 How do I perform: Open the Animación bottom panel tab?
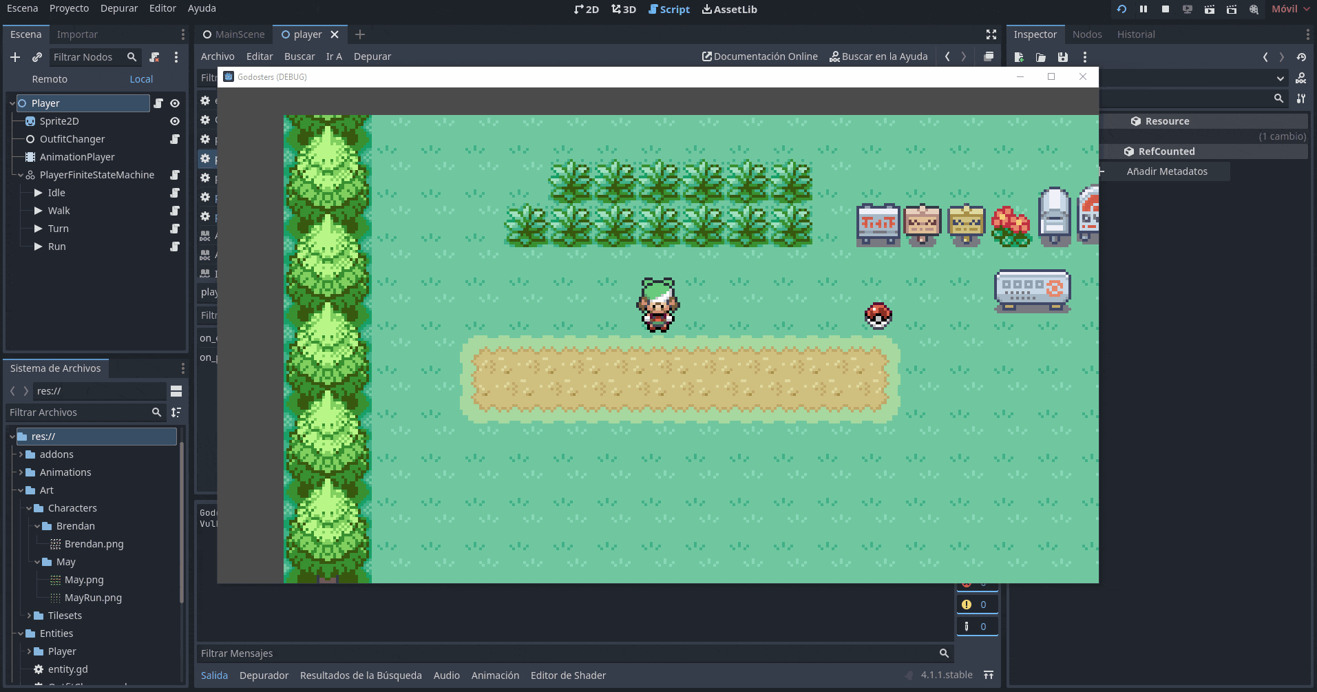pos(495,675)
